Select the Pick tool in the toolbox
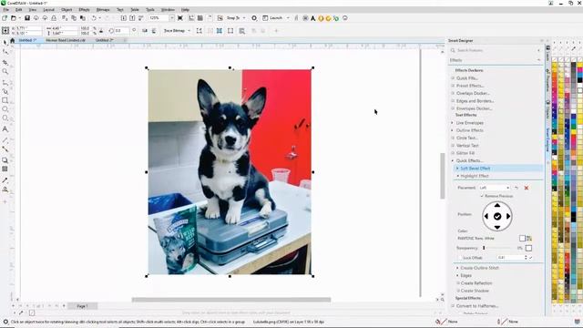This screenshot has height=328, width=583. (x=5, y=42)
